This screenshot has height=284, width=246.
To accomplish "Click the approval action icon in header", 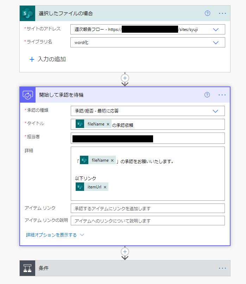I will pos(27,95).
